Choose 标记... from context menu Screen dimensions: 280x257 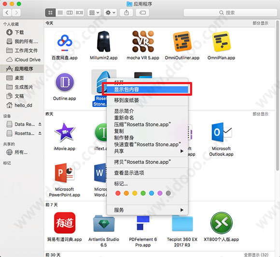(147, 184)
